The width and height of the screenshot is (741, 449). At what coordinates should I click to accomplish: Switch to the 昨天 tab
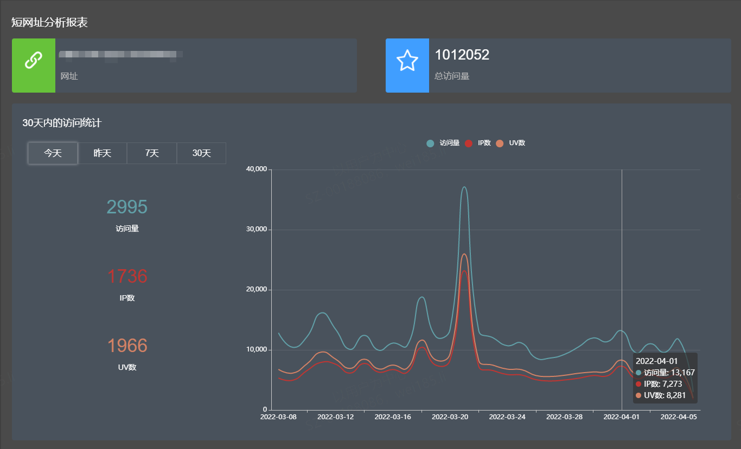tap(103, 153)
